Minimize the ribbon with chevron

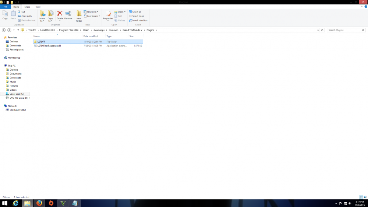click(x=362, y=7)
